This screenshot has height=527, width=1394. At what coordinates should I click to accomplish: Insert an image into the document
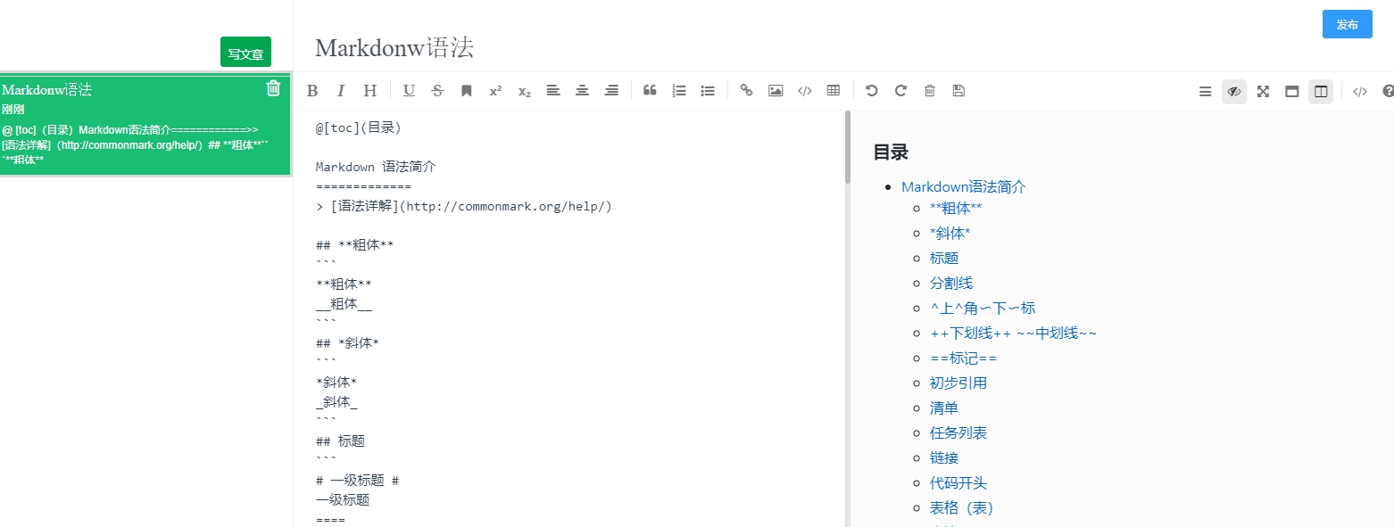(x=776, y=90)
